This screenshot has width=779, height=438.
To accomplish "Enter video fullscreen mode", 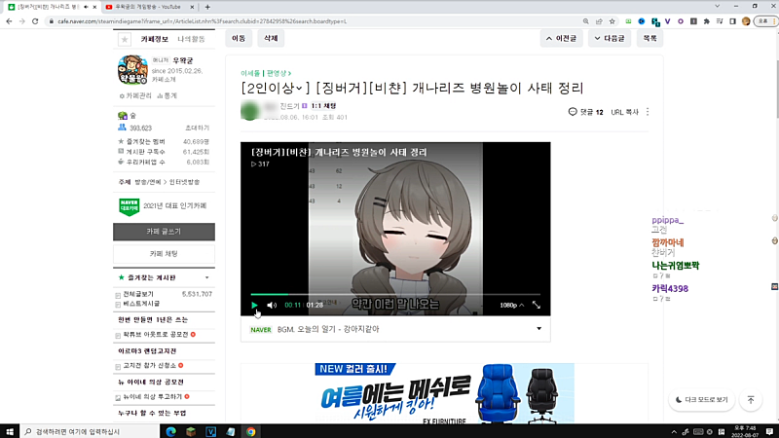I will pos(537,305).
